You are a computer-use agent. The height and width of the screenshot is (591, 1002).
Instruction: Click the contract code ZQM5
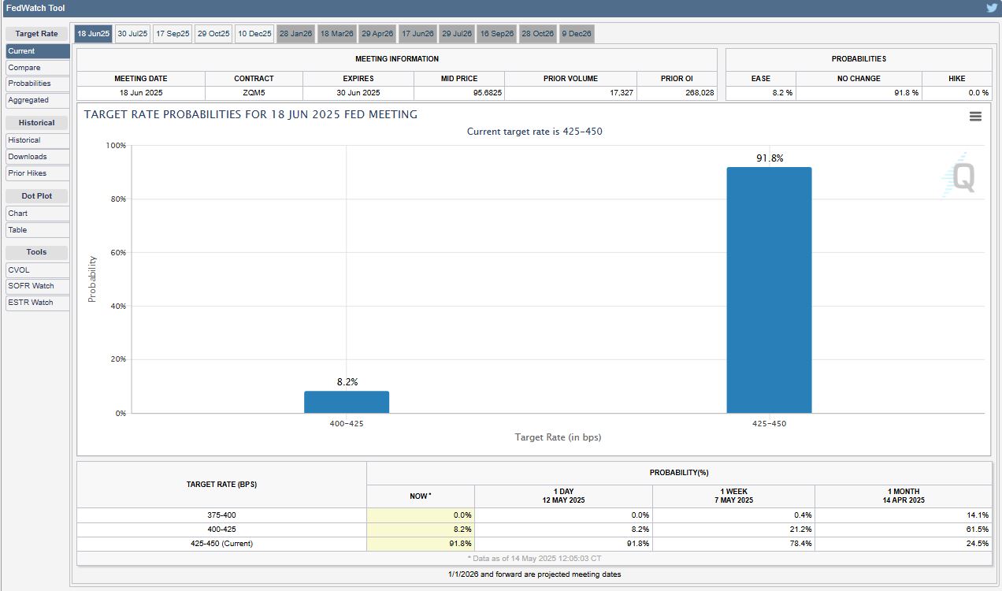[254, 93]
